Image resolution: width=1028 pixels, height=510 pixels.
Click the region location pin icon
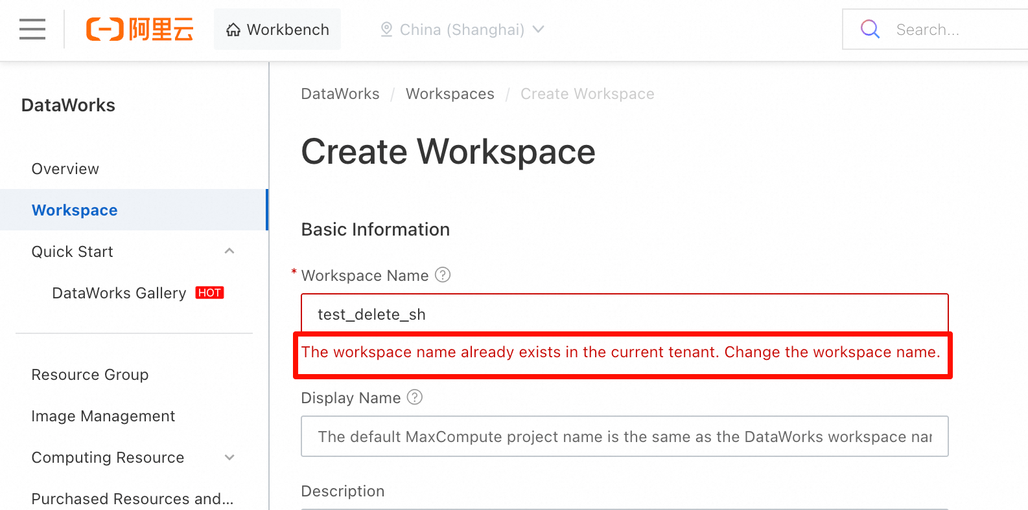(x=386, y=30)
